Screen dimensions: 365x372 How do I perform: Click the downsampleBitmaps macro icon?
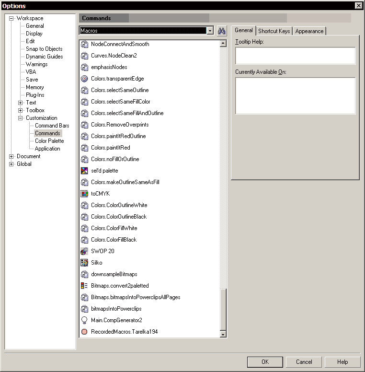click(84, 274)
